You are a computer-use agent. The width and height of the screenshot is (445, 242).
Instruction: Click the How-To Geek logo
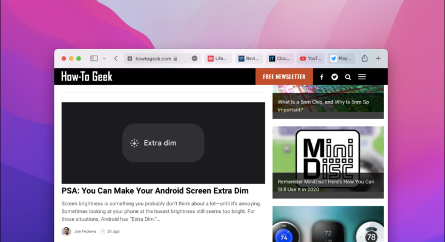pyautogui.click(x=87, y=77)
